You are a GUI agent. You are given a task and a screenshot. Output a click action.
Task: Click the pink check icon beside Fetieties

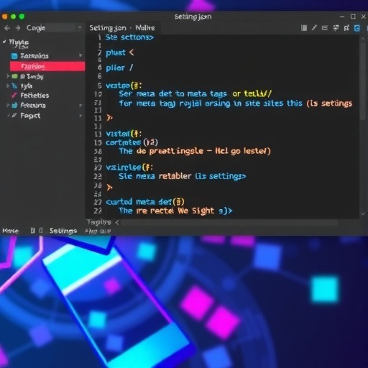click(x=14, y=96)
